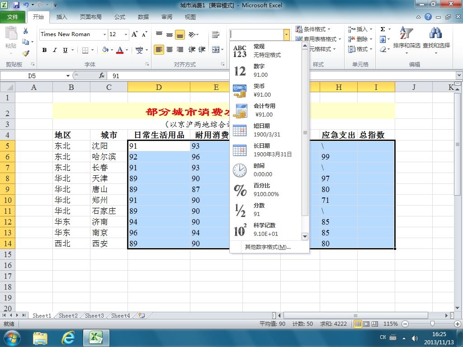Click the Cut scissors icon

point(26,31)
